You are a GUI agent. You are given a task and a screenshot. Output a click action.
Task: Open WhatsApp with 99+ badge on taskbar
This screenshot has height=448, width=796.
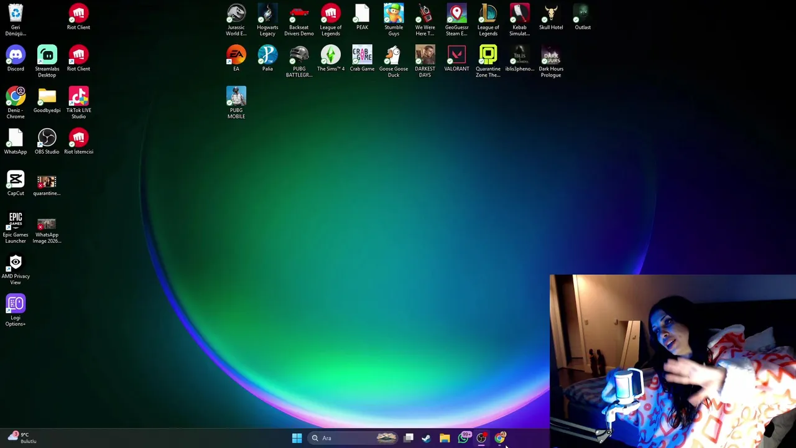pyautogui.click(x=463, y=438)
